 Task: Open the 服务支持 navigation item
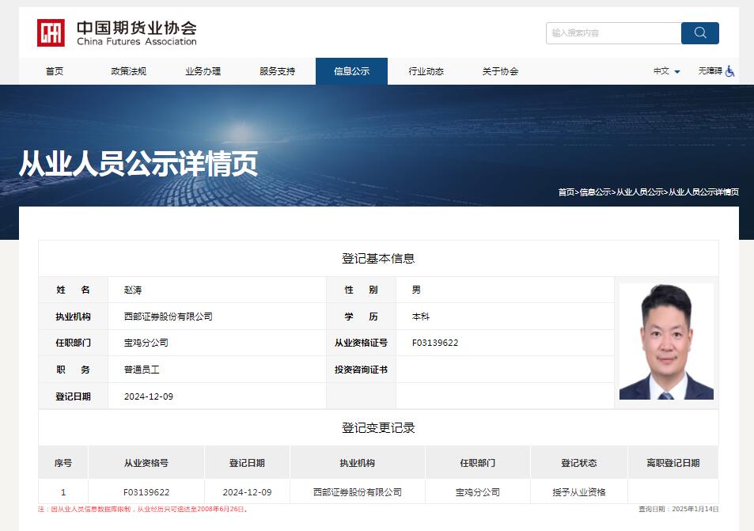click(x=277, y=71)
